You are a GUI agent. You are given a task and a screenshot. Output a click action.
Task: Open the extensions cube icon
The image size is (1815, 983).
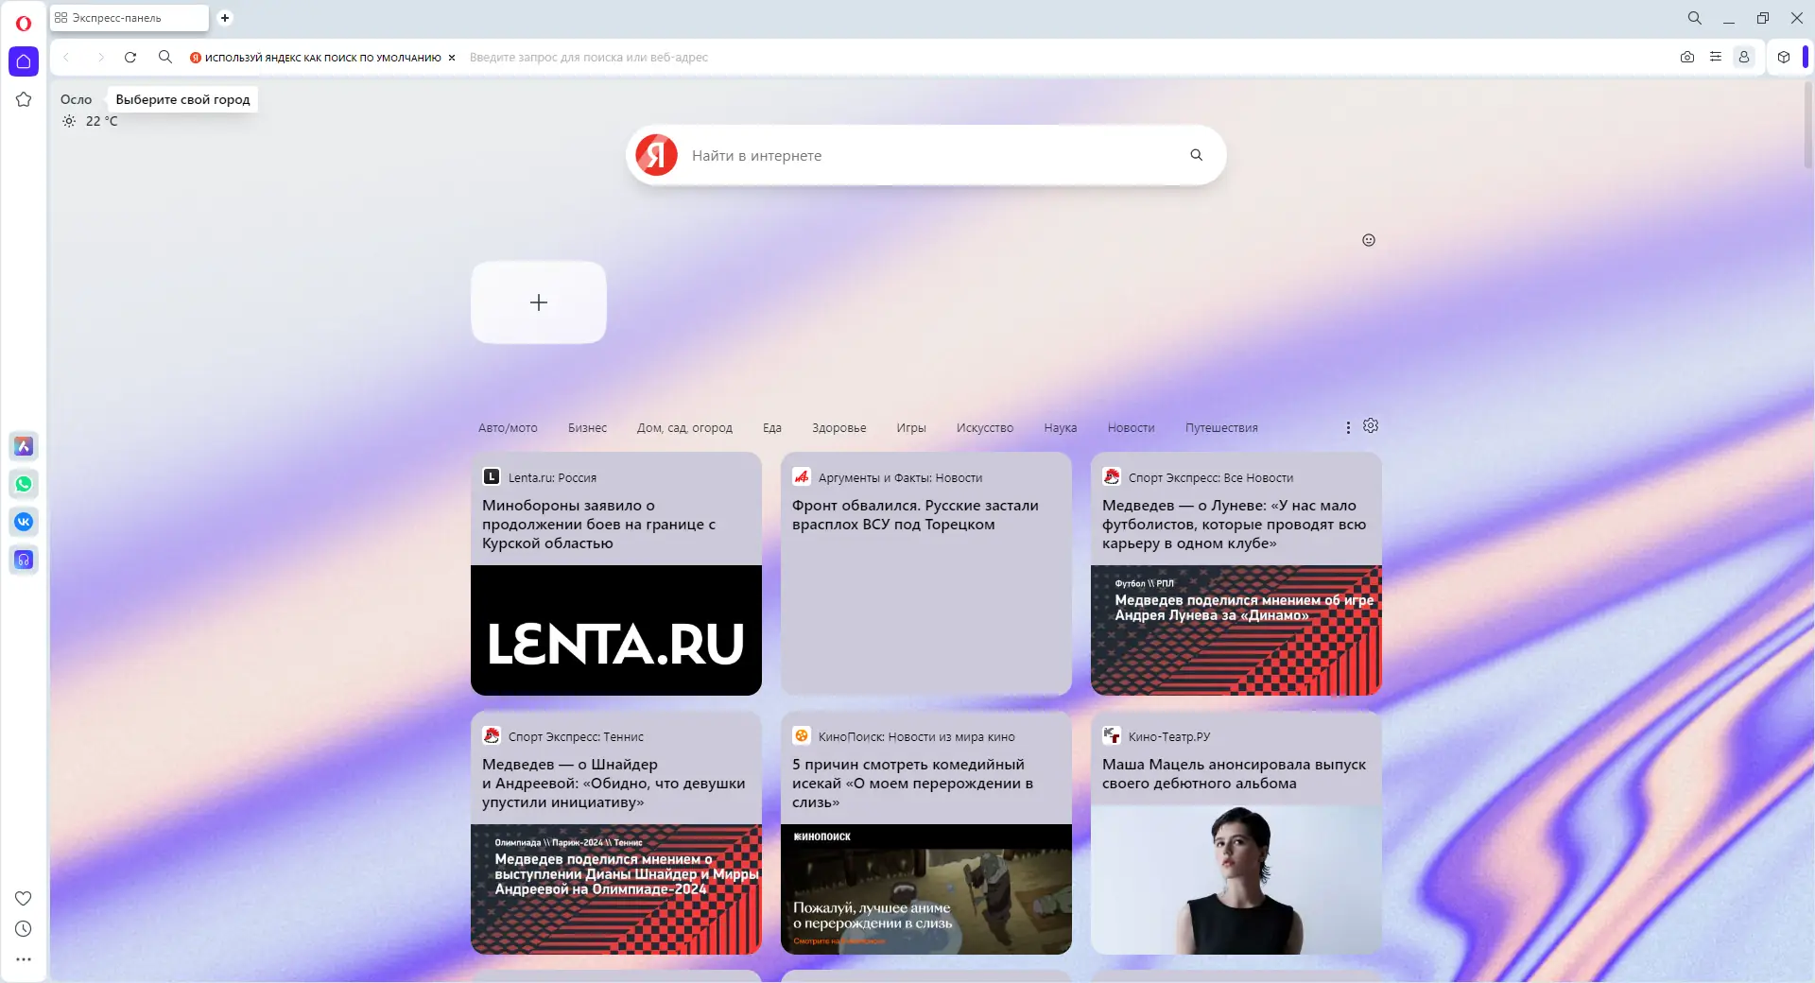(x=1784, y=57)
